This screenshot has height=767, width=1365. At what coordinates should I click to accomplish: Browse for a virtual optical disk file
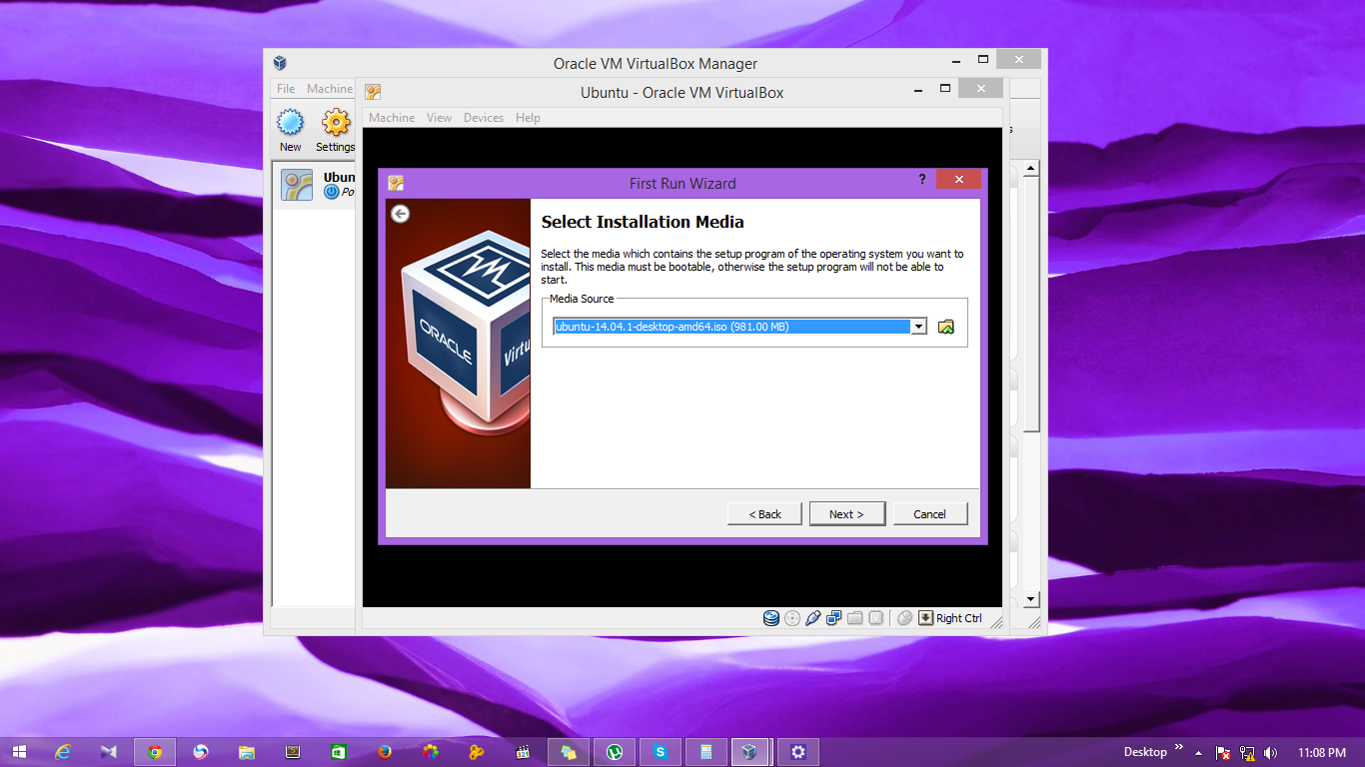[x=946, y=327]
